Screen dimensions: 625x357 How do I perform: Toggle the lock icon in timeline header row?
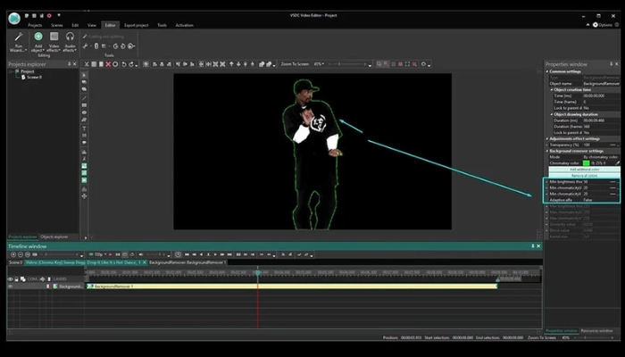coord(16,279)
